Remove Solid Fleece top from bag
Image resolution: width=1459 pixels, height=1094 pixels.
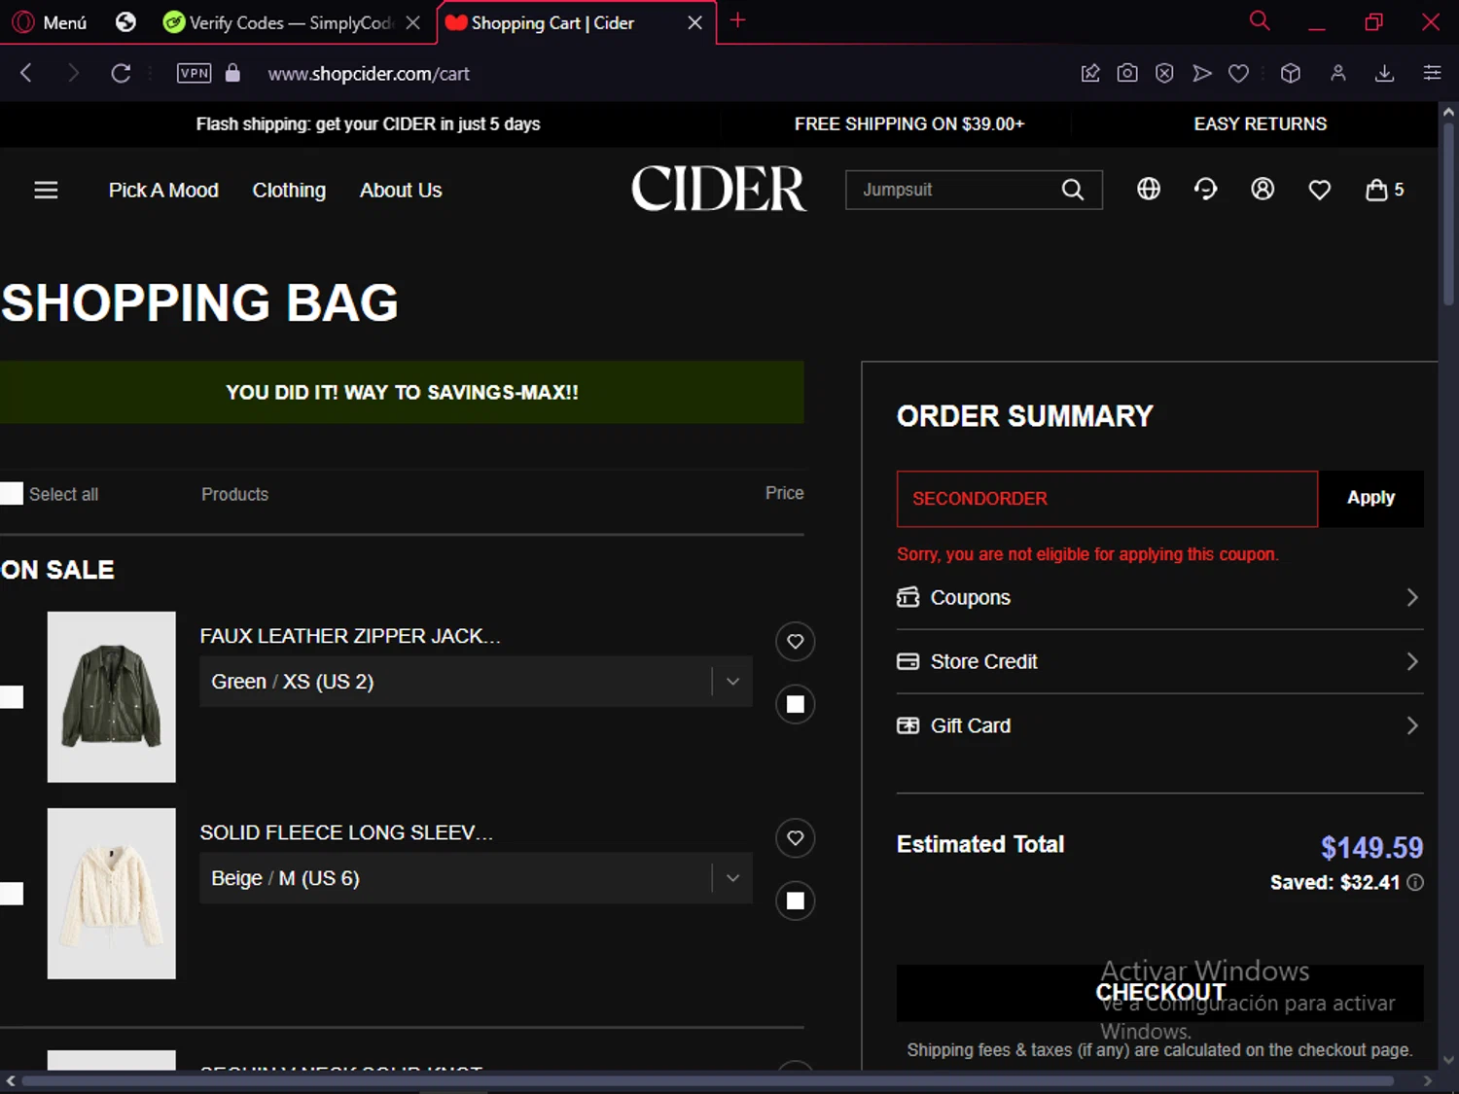point(795,900)
